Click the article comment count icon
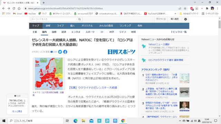This screenshot has height=124, width=221. (x=54, y=52)
